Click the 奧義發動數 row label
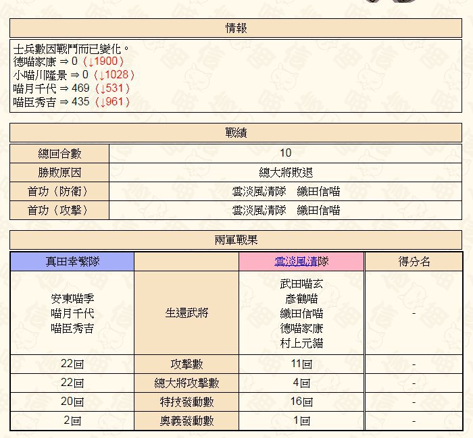 pyautogui.click(x=186, y=420)
